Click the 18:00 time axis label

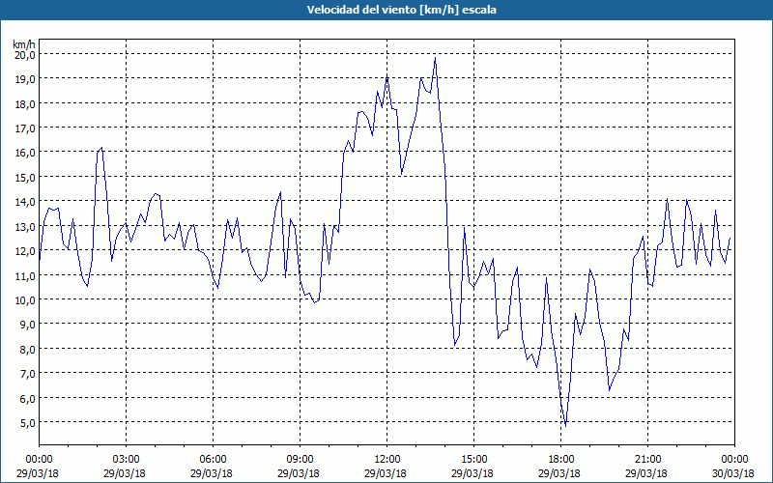click(560, 460)
